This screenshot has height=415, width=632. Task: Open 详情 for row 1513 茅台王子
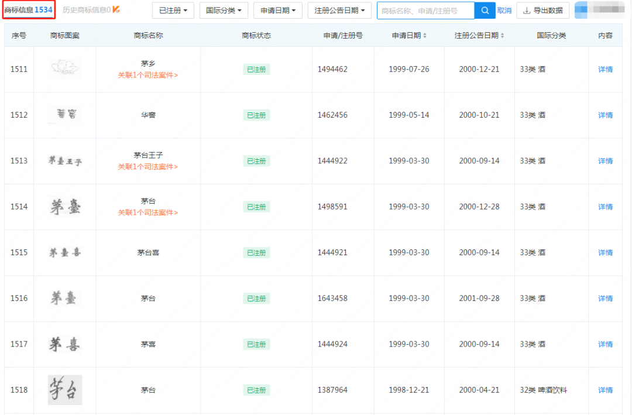(x=605, y=161)
